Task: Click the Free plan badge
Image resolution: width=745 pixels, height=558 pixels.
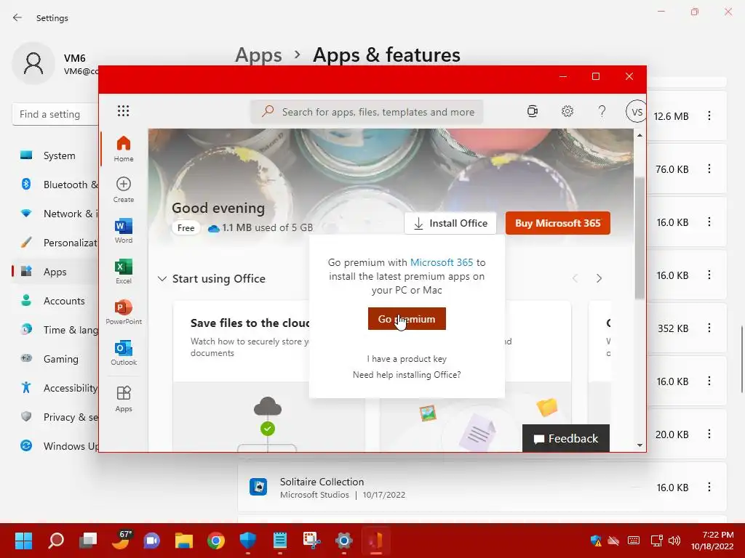Action: [186, 227]
